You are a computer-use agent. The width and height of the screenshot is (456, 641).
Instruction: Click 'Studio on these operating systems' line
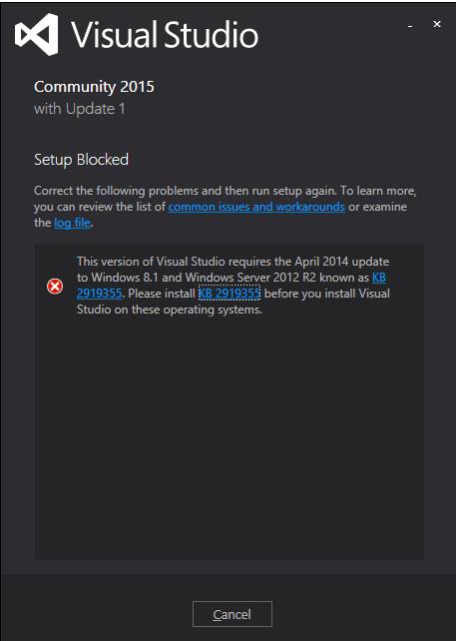click(x=170, y=310)
